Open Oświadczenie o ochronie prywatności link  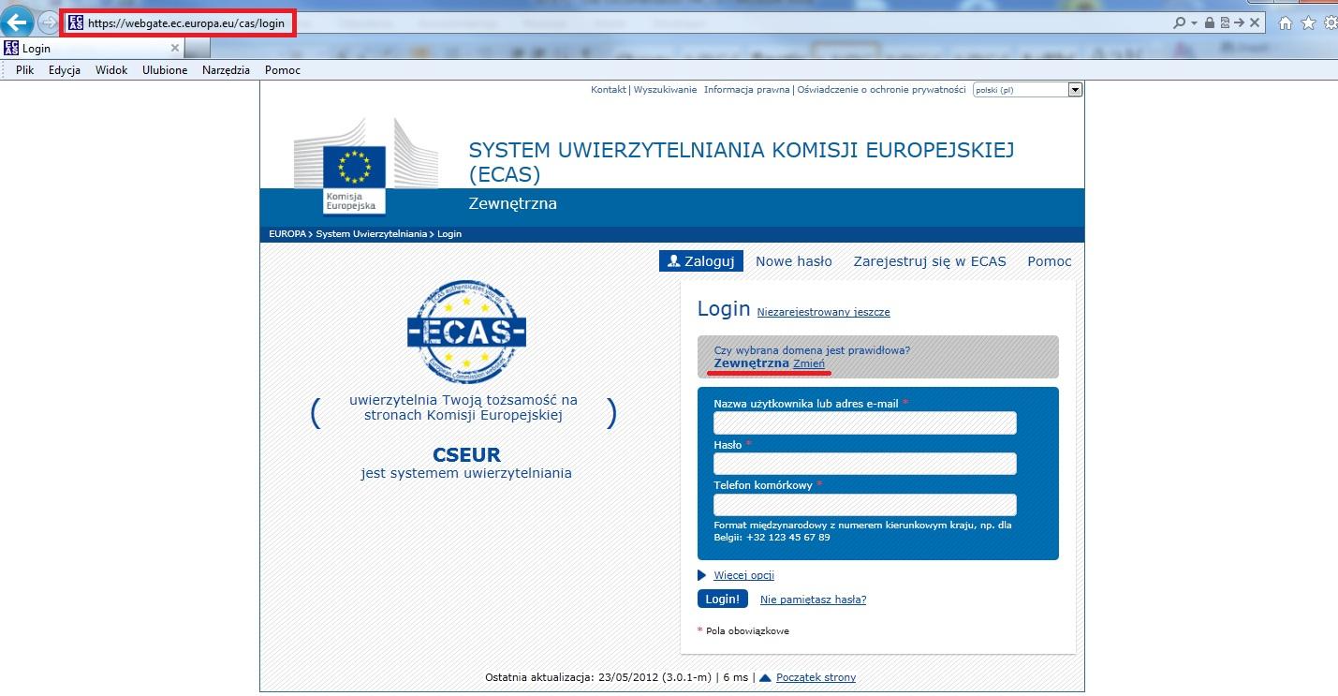881,90
